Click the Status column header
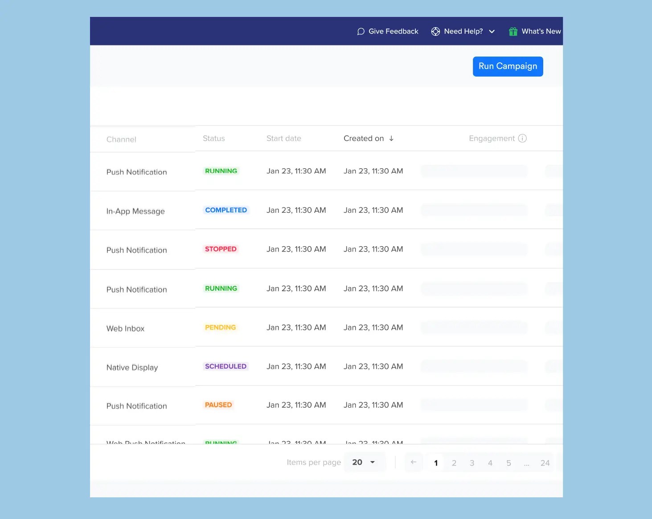The height and width of the screenshot is (519, 652). pos(213,138)
